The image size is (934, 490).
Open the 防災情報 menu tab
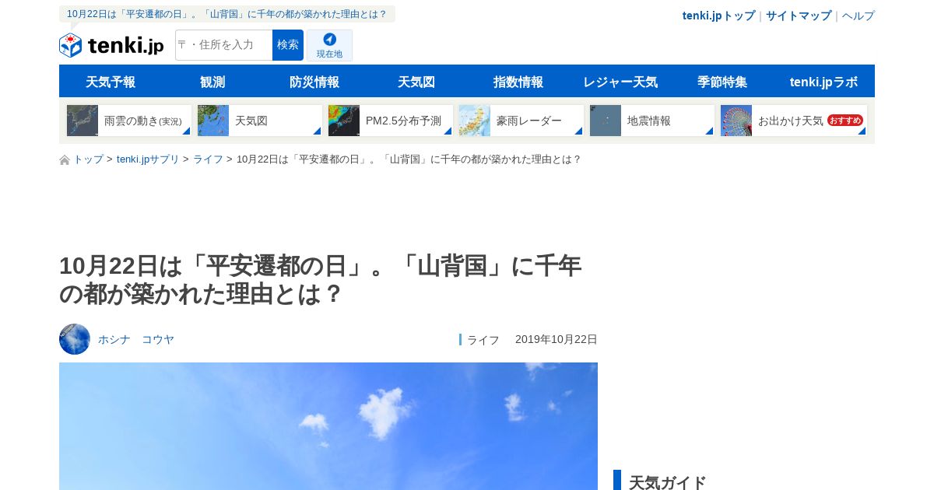314,82
